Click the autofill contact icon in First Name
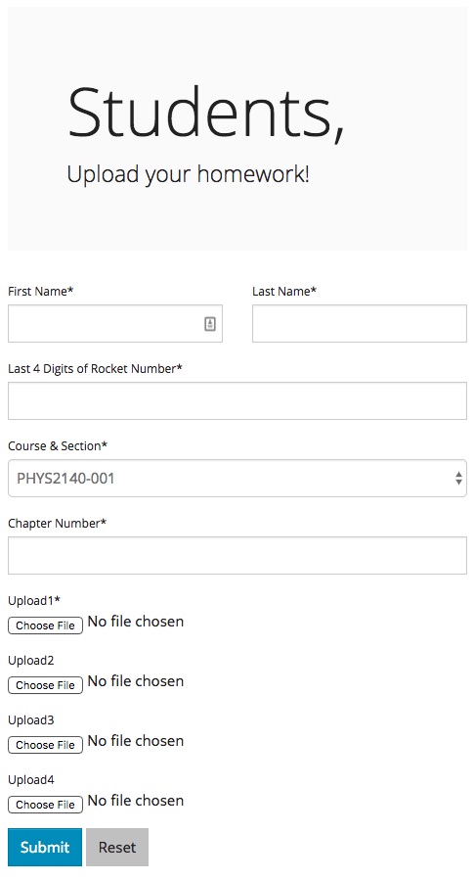This screenshot has height=880, width=474. click(x=210, y=323)
